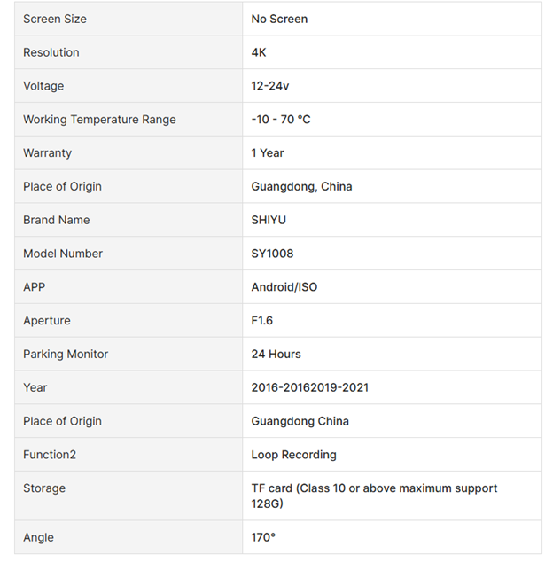Click the "Warranty" label cell
Image resolution: width=553 pixels, height=562 pixels.
(x=48, y=153)
